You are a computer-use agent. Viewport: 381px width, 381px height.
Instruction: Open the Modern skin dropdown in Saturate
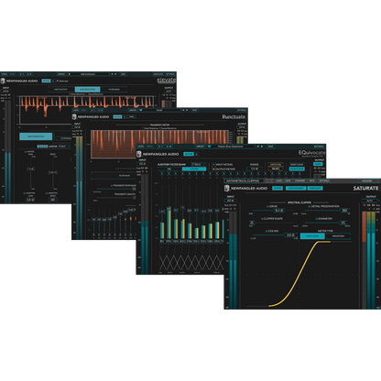pyautogui.click(x=367, y=181)
